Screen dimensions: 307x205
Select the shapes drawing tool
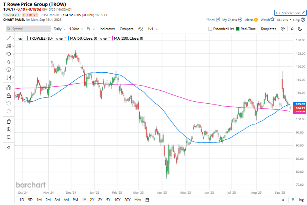(9, 54)
